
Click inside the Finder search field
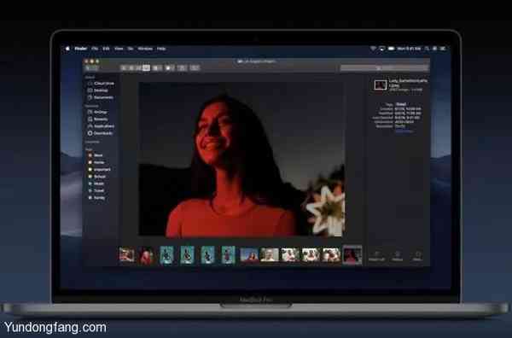pos(384,68)
